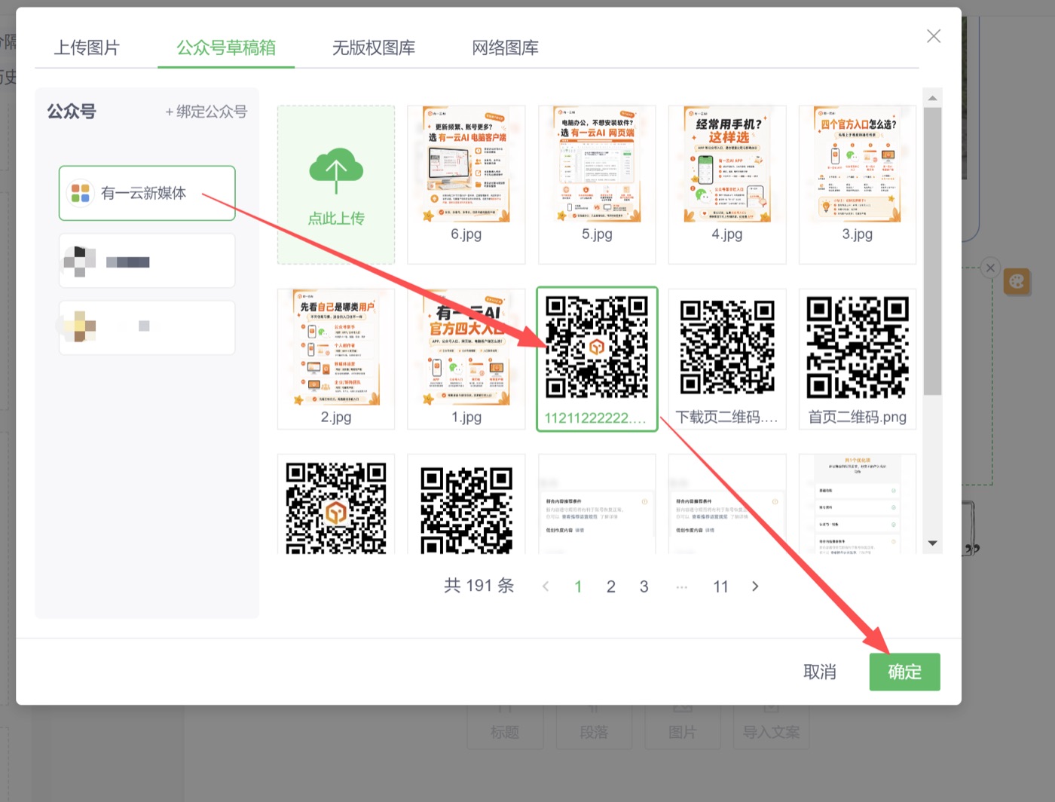The height and width of the screenshot is (802, 1055).
Task: Switch to 上传图片 tab
Action: point(87,47)
